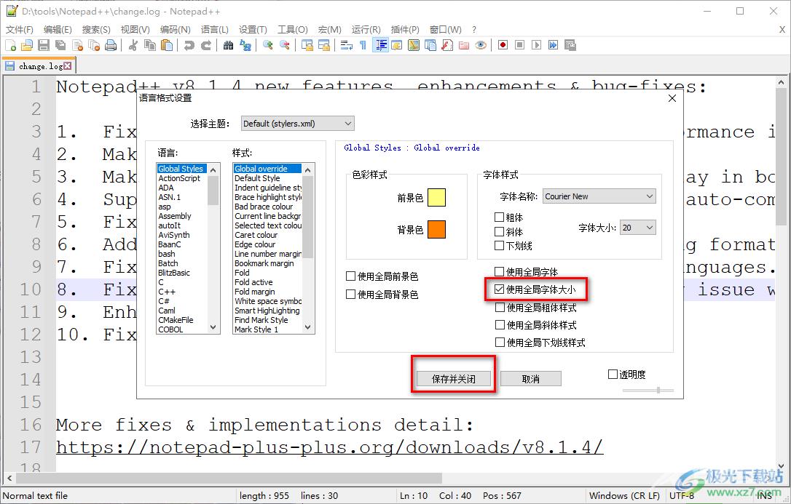The height and width of the screenshot is (504, 791).
Task: Click the Zoom Out magnifier icon
Action: point(285,45)
